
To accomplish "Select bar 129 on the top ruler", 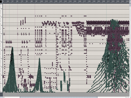I will (56, 1).
